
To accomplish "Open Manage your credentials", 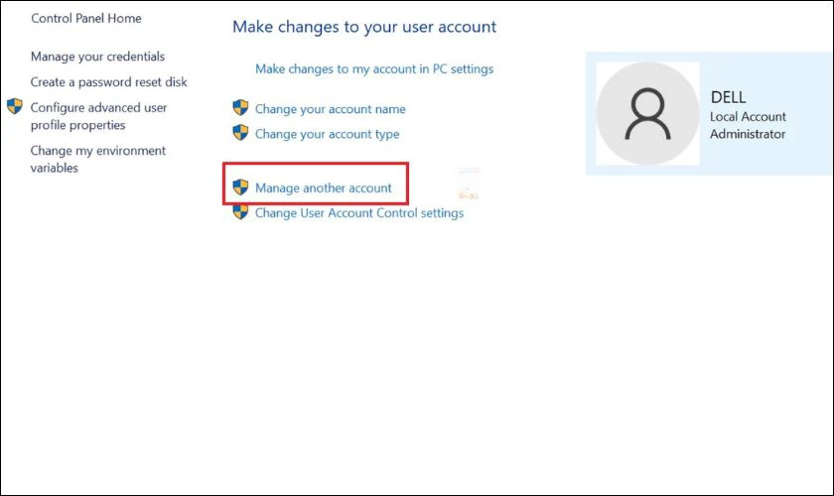I will (x=98, y=57).
